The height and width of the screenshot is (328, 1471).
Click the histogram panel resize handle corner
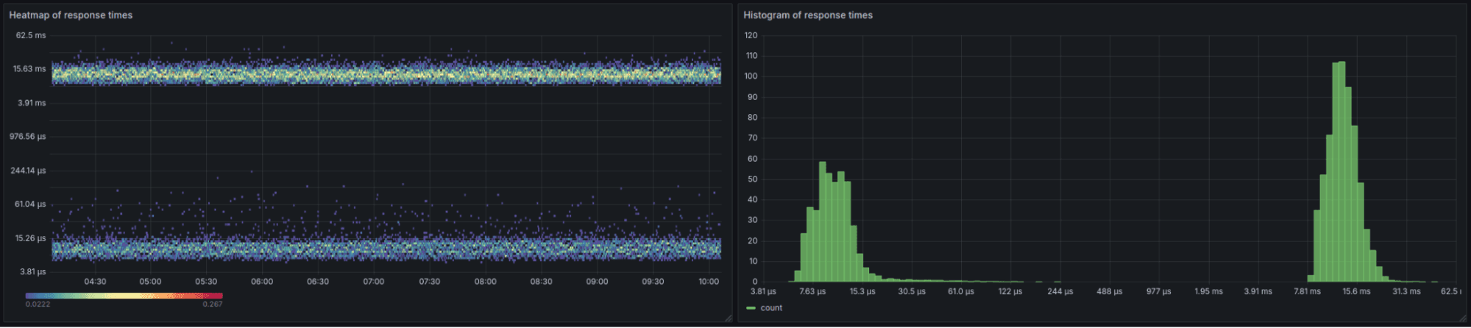pyautogui.click(x=1463, y=318)
